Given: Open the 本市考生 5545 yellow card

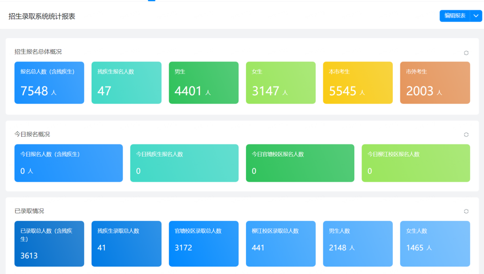Looking at the screenshot, I should point(358,82).
